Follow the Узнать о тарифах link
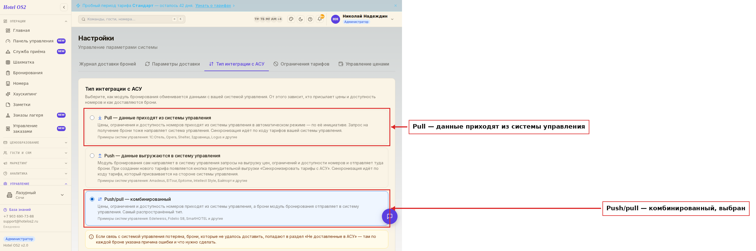This screenshot has height=251, width=756. point(213,6)
